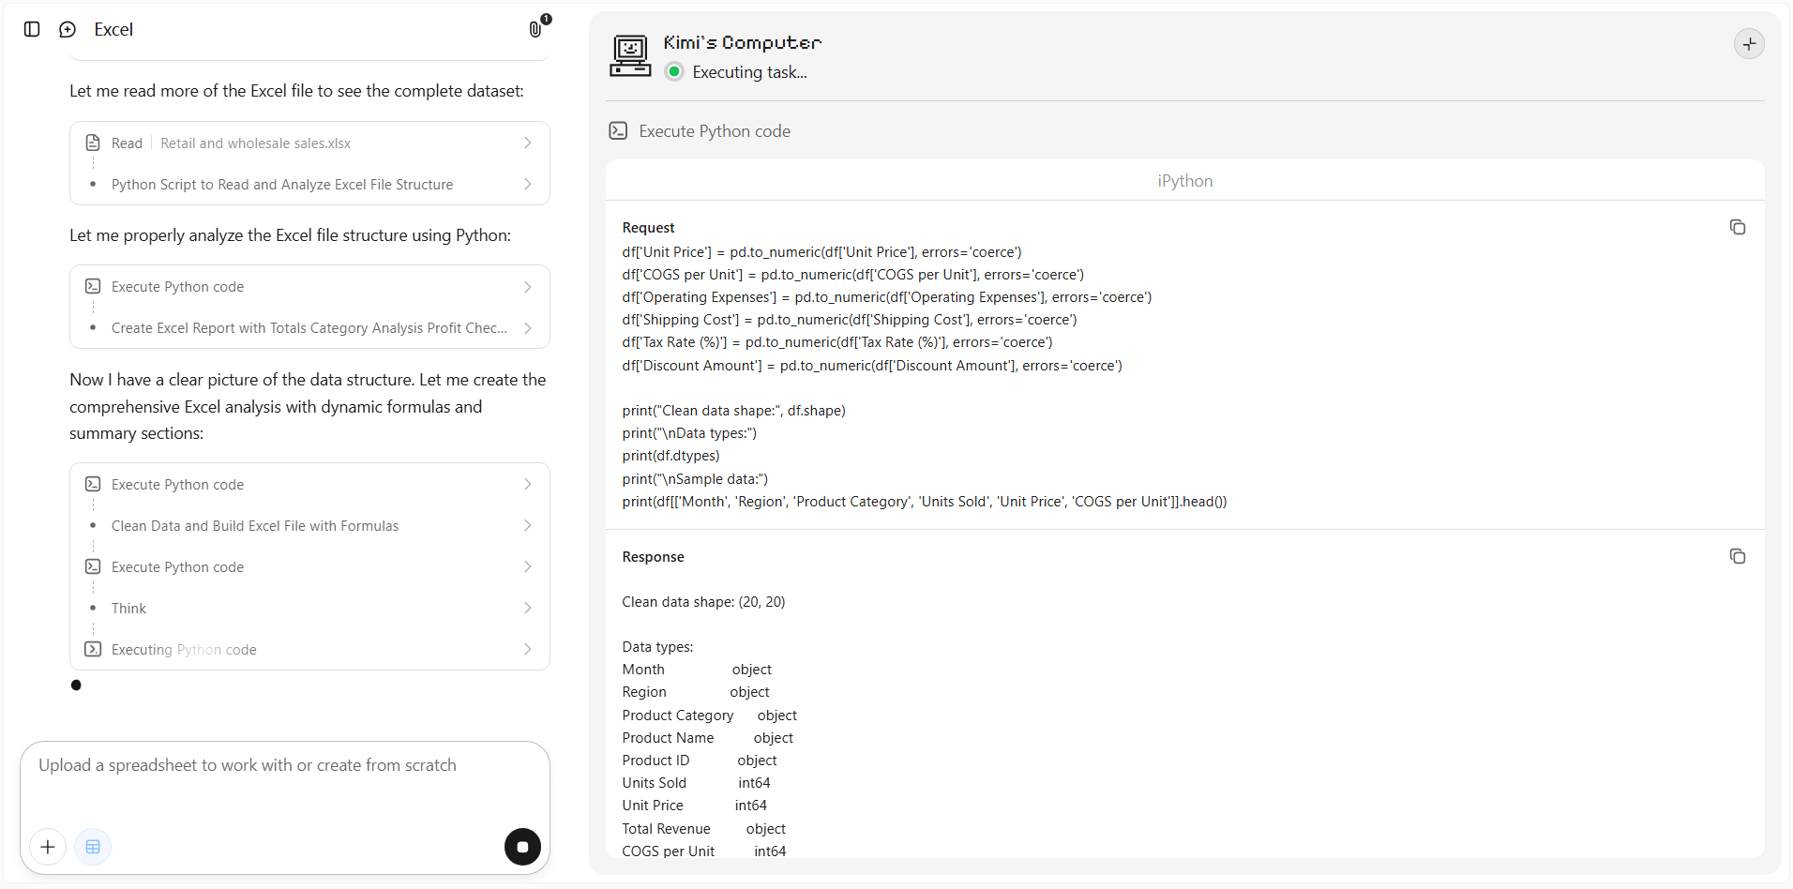The width and height of the screenshot is (1793, 889).
Task: Open Clean Data and Build Excel File step
Action: tap(309, 525)
